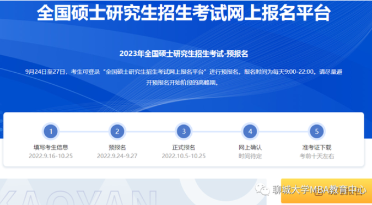Click step 5 circle for 准考证下载
The image size is (372, 205).
point(317,131)
